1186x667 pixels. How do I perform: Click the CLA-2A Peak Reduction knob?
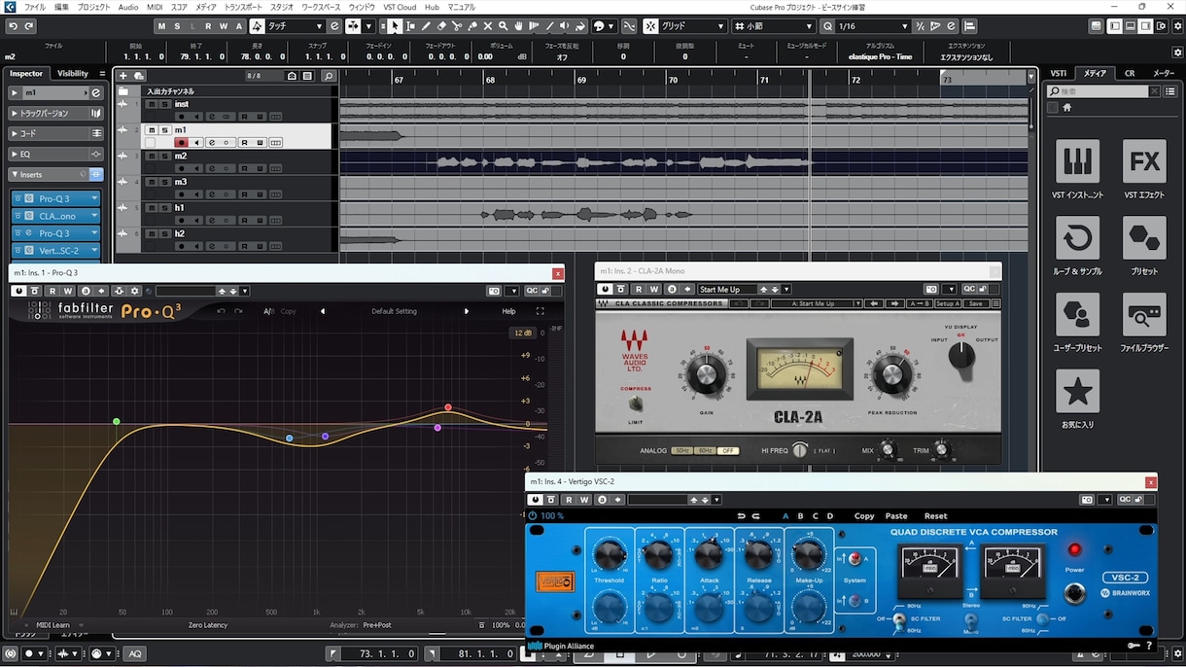(x=890, y=374)
